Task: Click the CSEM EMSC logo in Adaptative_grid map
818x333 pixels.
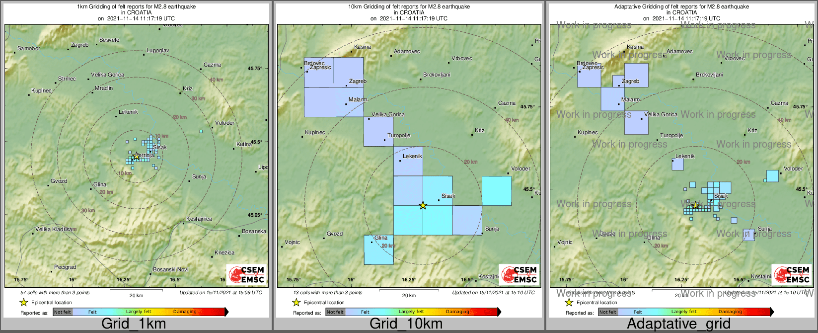Action: [x=792, y=275]
